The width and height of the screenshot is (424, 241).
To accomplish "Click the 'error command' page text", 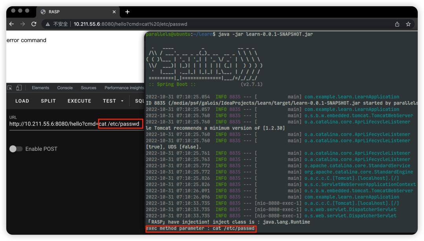I will (x=26, y=40).
